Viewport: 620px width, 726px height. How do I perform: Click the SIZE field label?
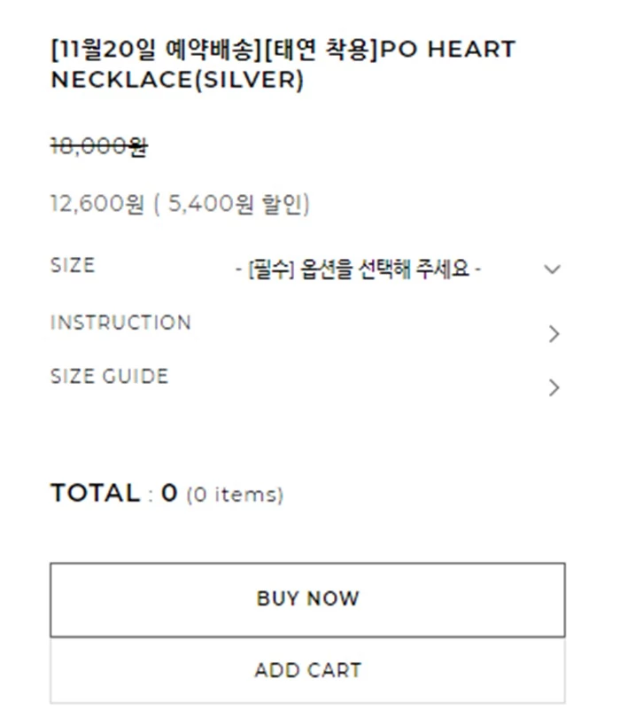pos(73,266)
